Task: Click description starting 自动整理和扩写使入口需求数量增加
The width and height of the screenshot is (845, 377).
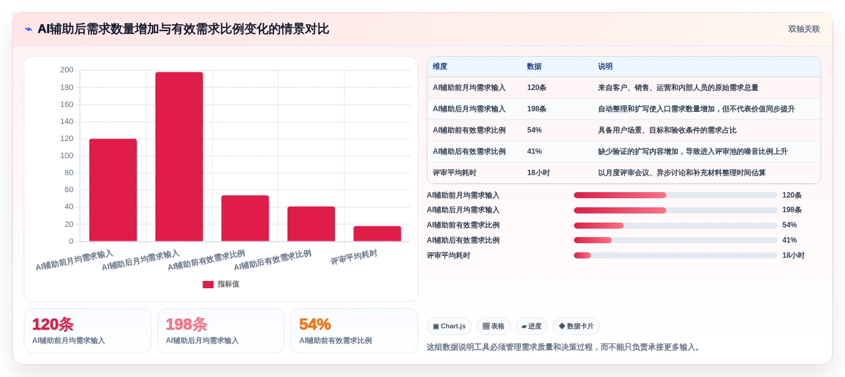Action: tap(696, 109)
